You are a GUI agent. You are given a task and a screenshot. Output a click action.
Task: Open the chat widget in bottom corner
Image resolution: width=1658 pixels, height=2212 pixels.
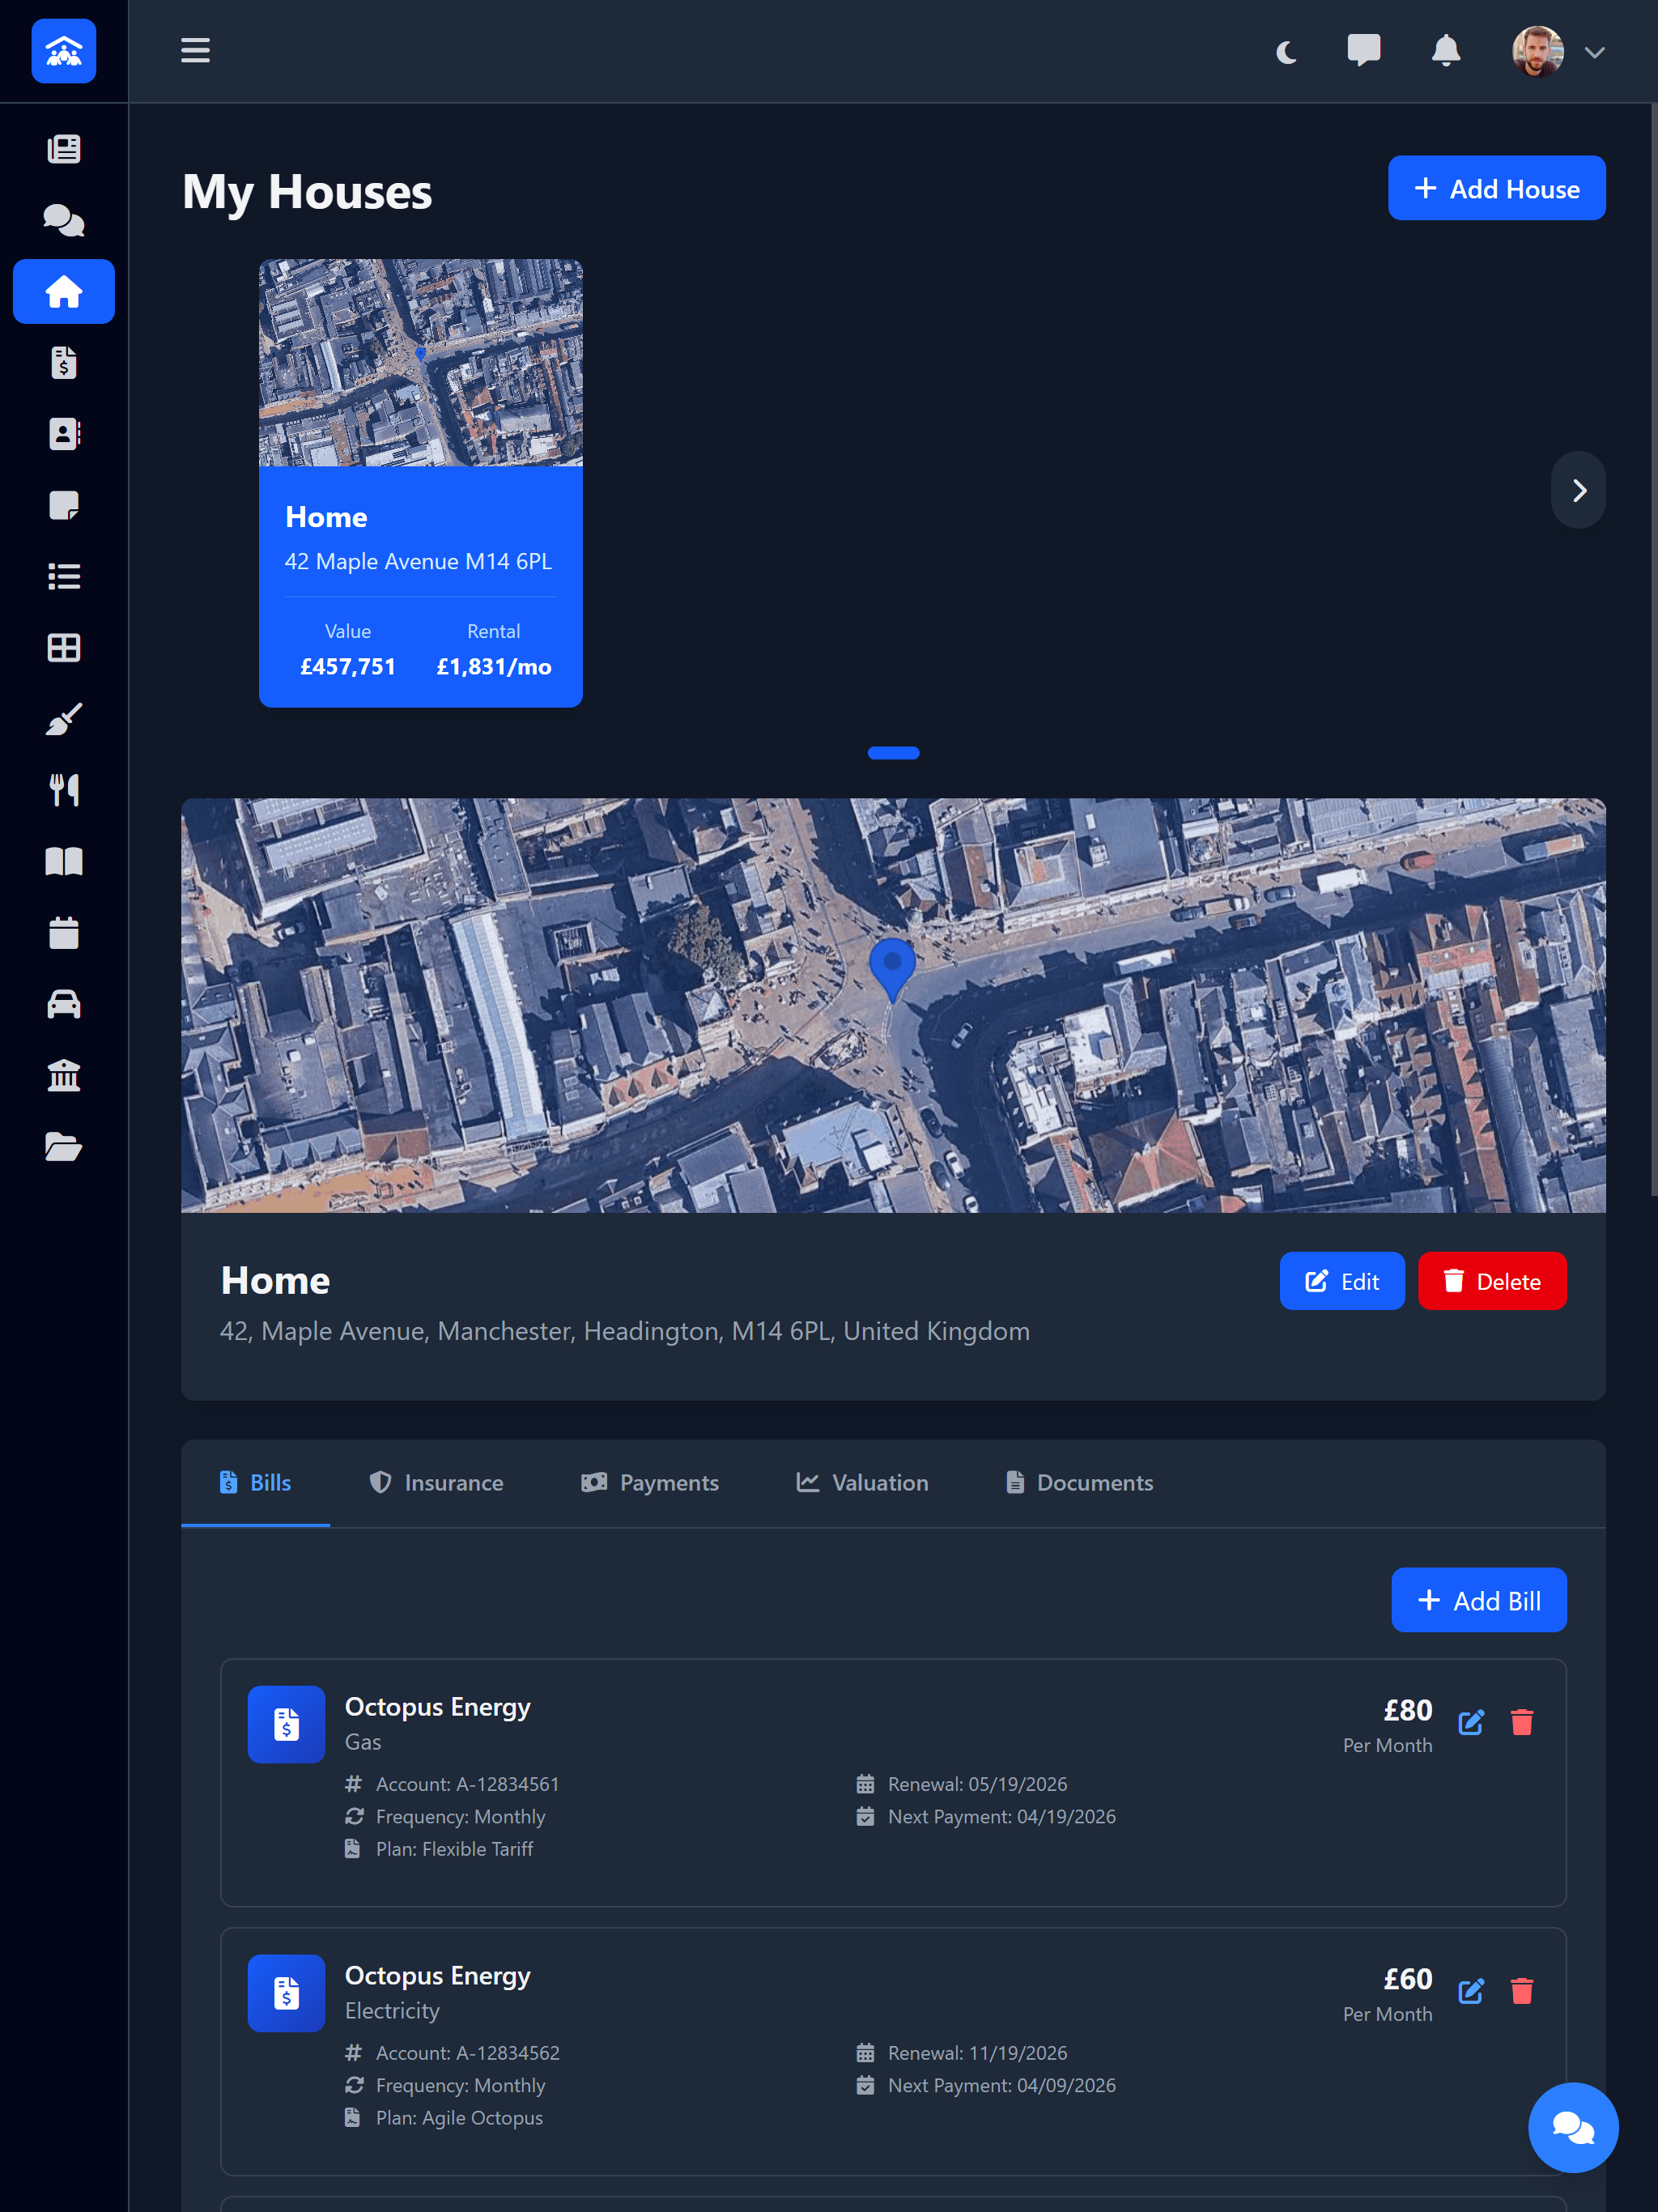[x=1572, y=2127]
